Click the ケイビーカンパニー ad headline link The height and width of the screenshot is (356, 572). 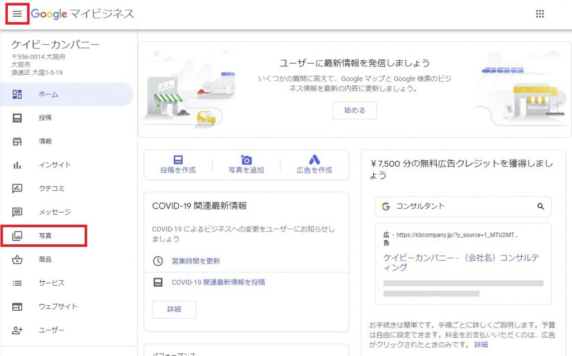(461, 262)
